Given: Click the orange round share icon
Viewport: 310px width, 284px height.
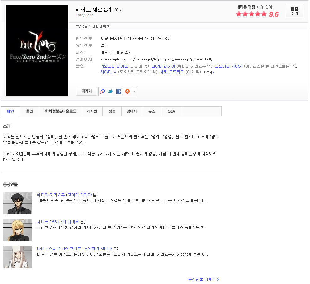Looking at the screenshot, I should coord(127,91).
